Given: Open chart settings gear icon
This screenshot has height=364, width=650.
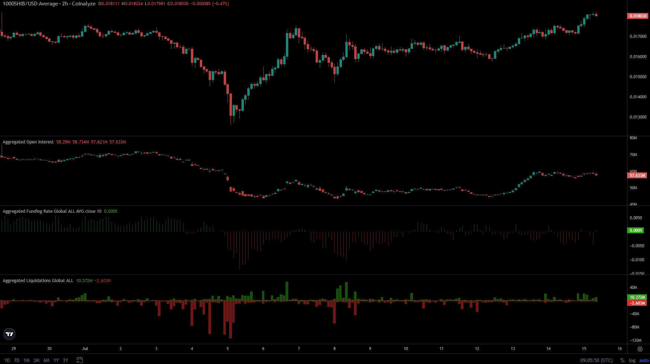Looking at the screenshot, I should click(640, 349).
